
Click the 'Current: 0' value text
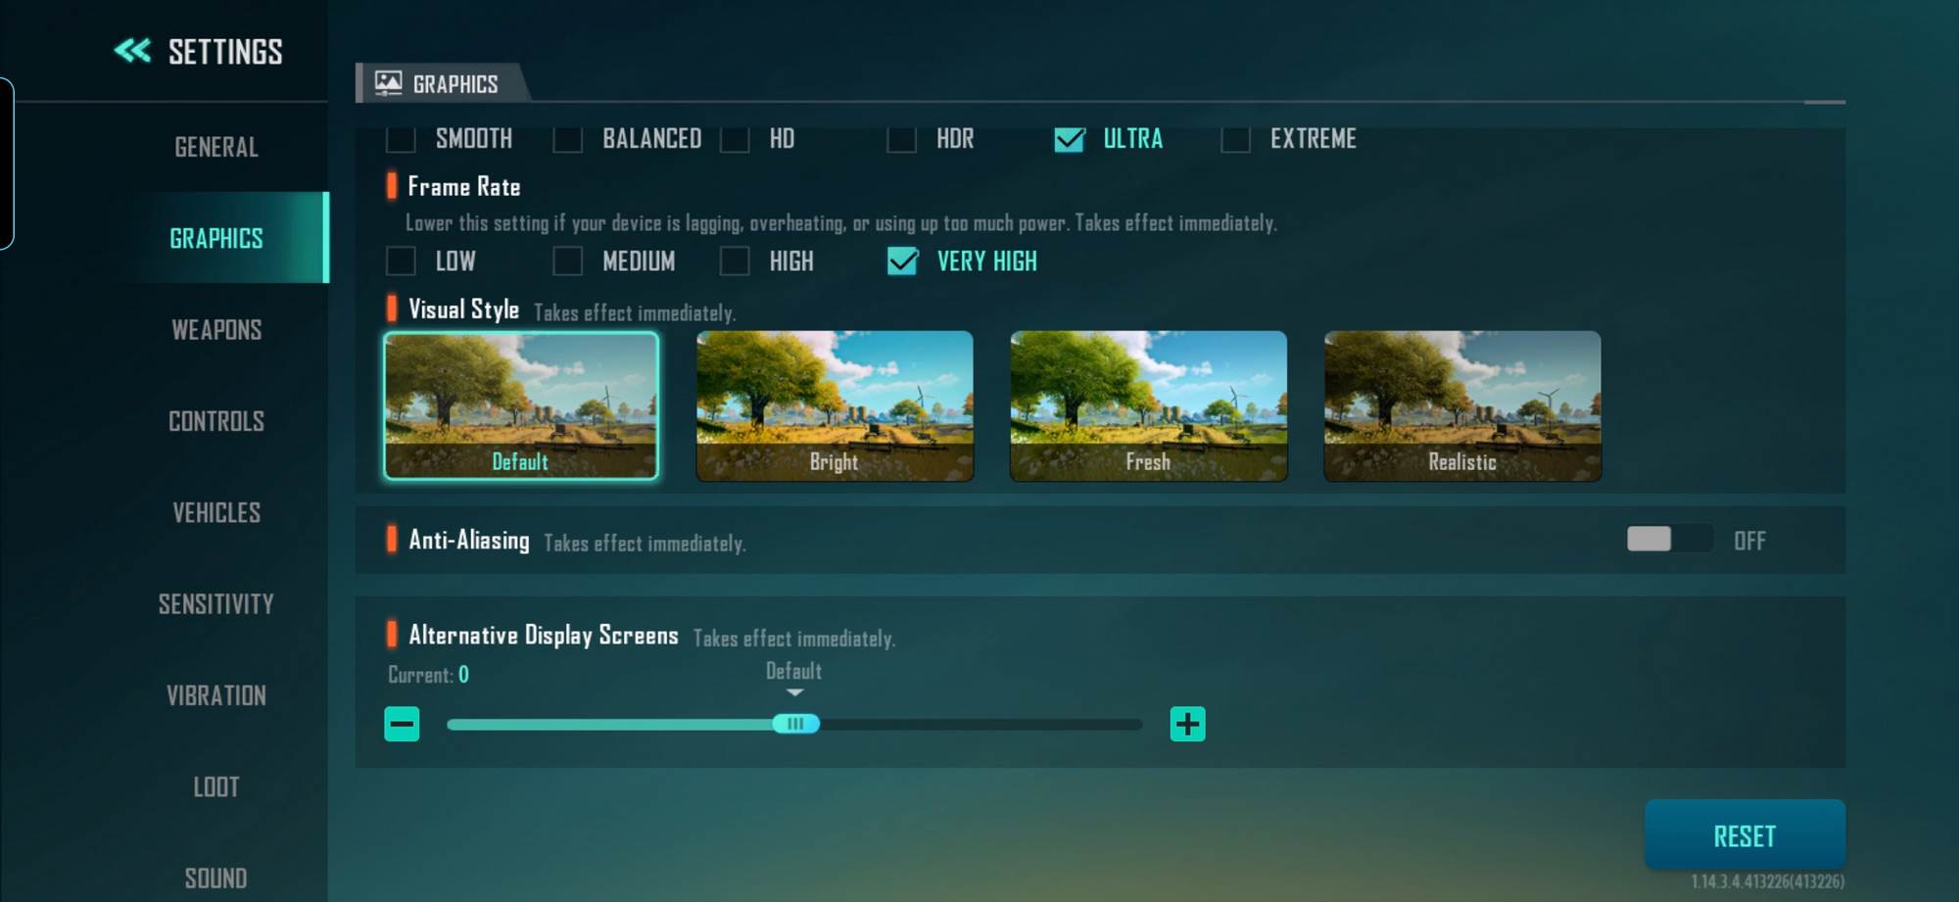(x=428, y=675)
